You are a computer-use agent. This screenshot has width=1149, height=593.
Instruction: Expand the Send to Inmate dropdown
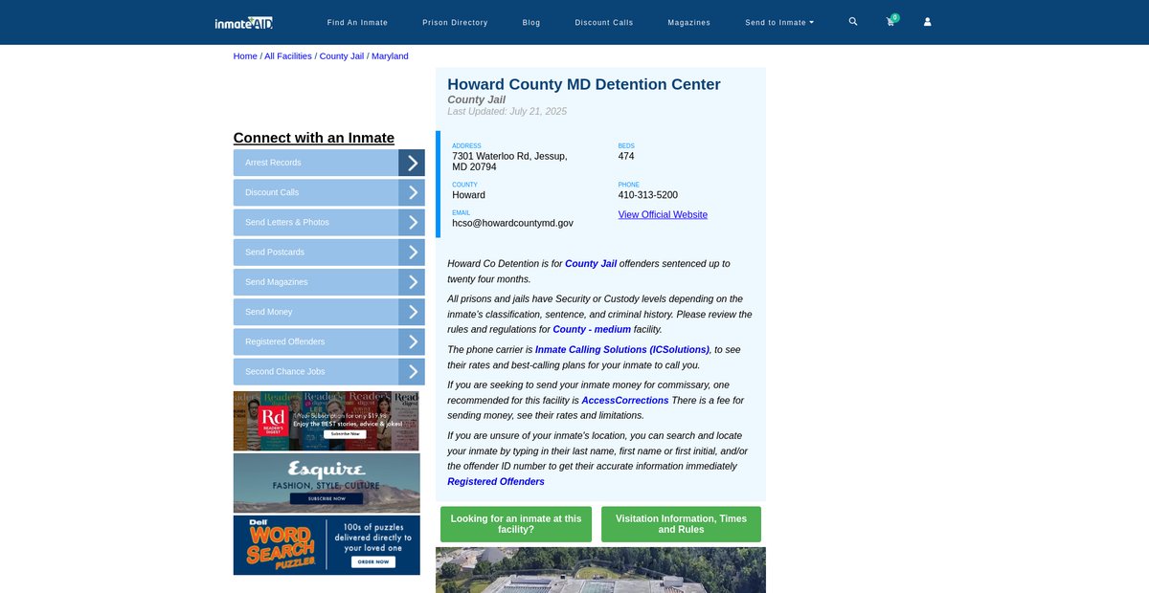click(779, 22)
